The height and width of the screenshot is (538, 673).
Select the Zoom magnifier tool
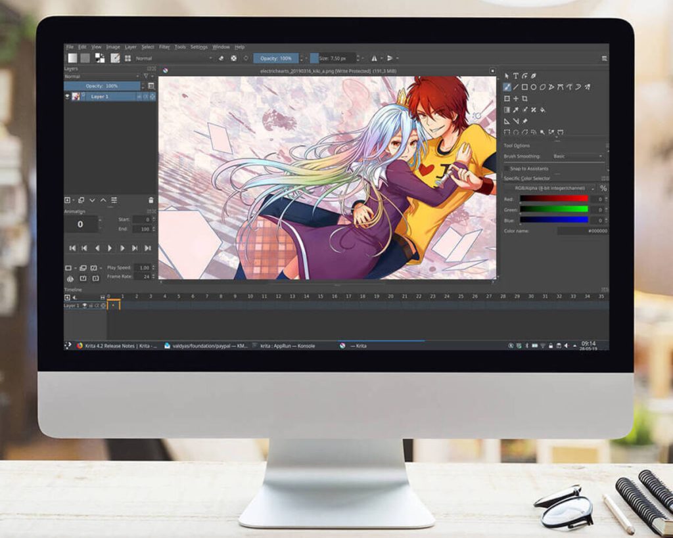pyautogui.click(x=542, y=133)
